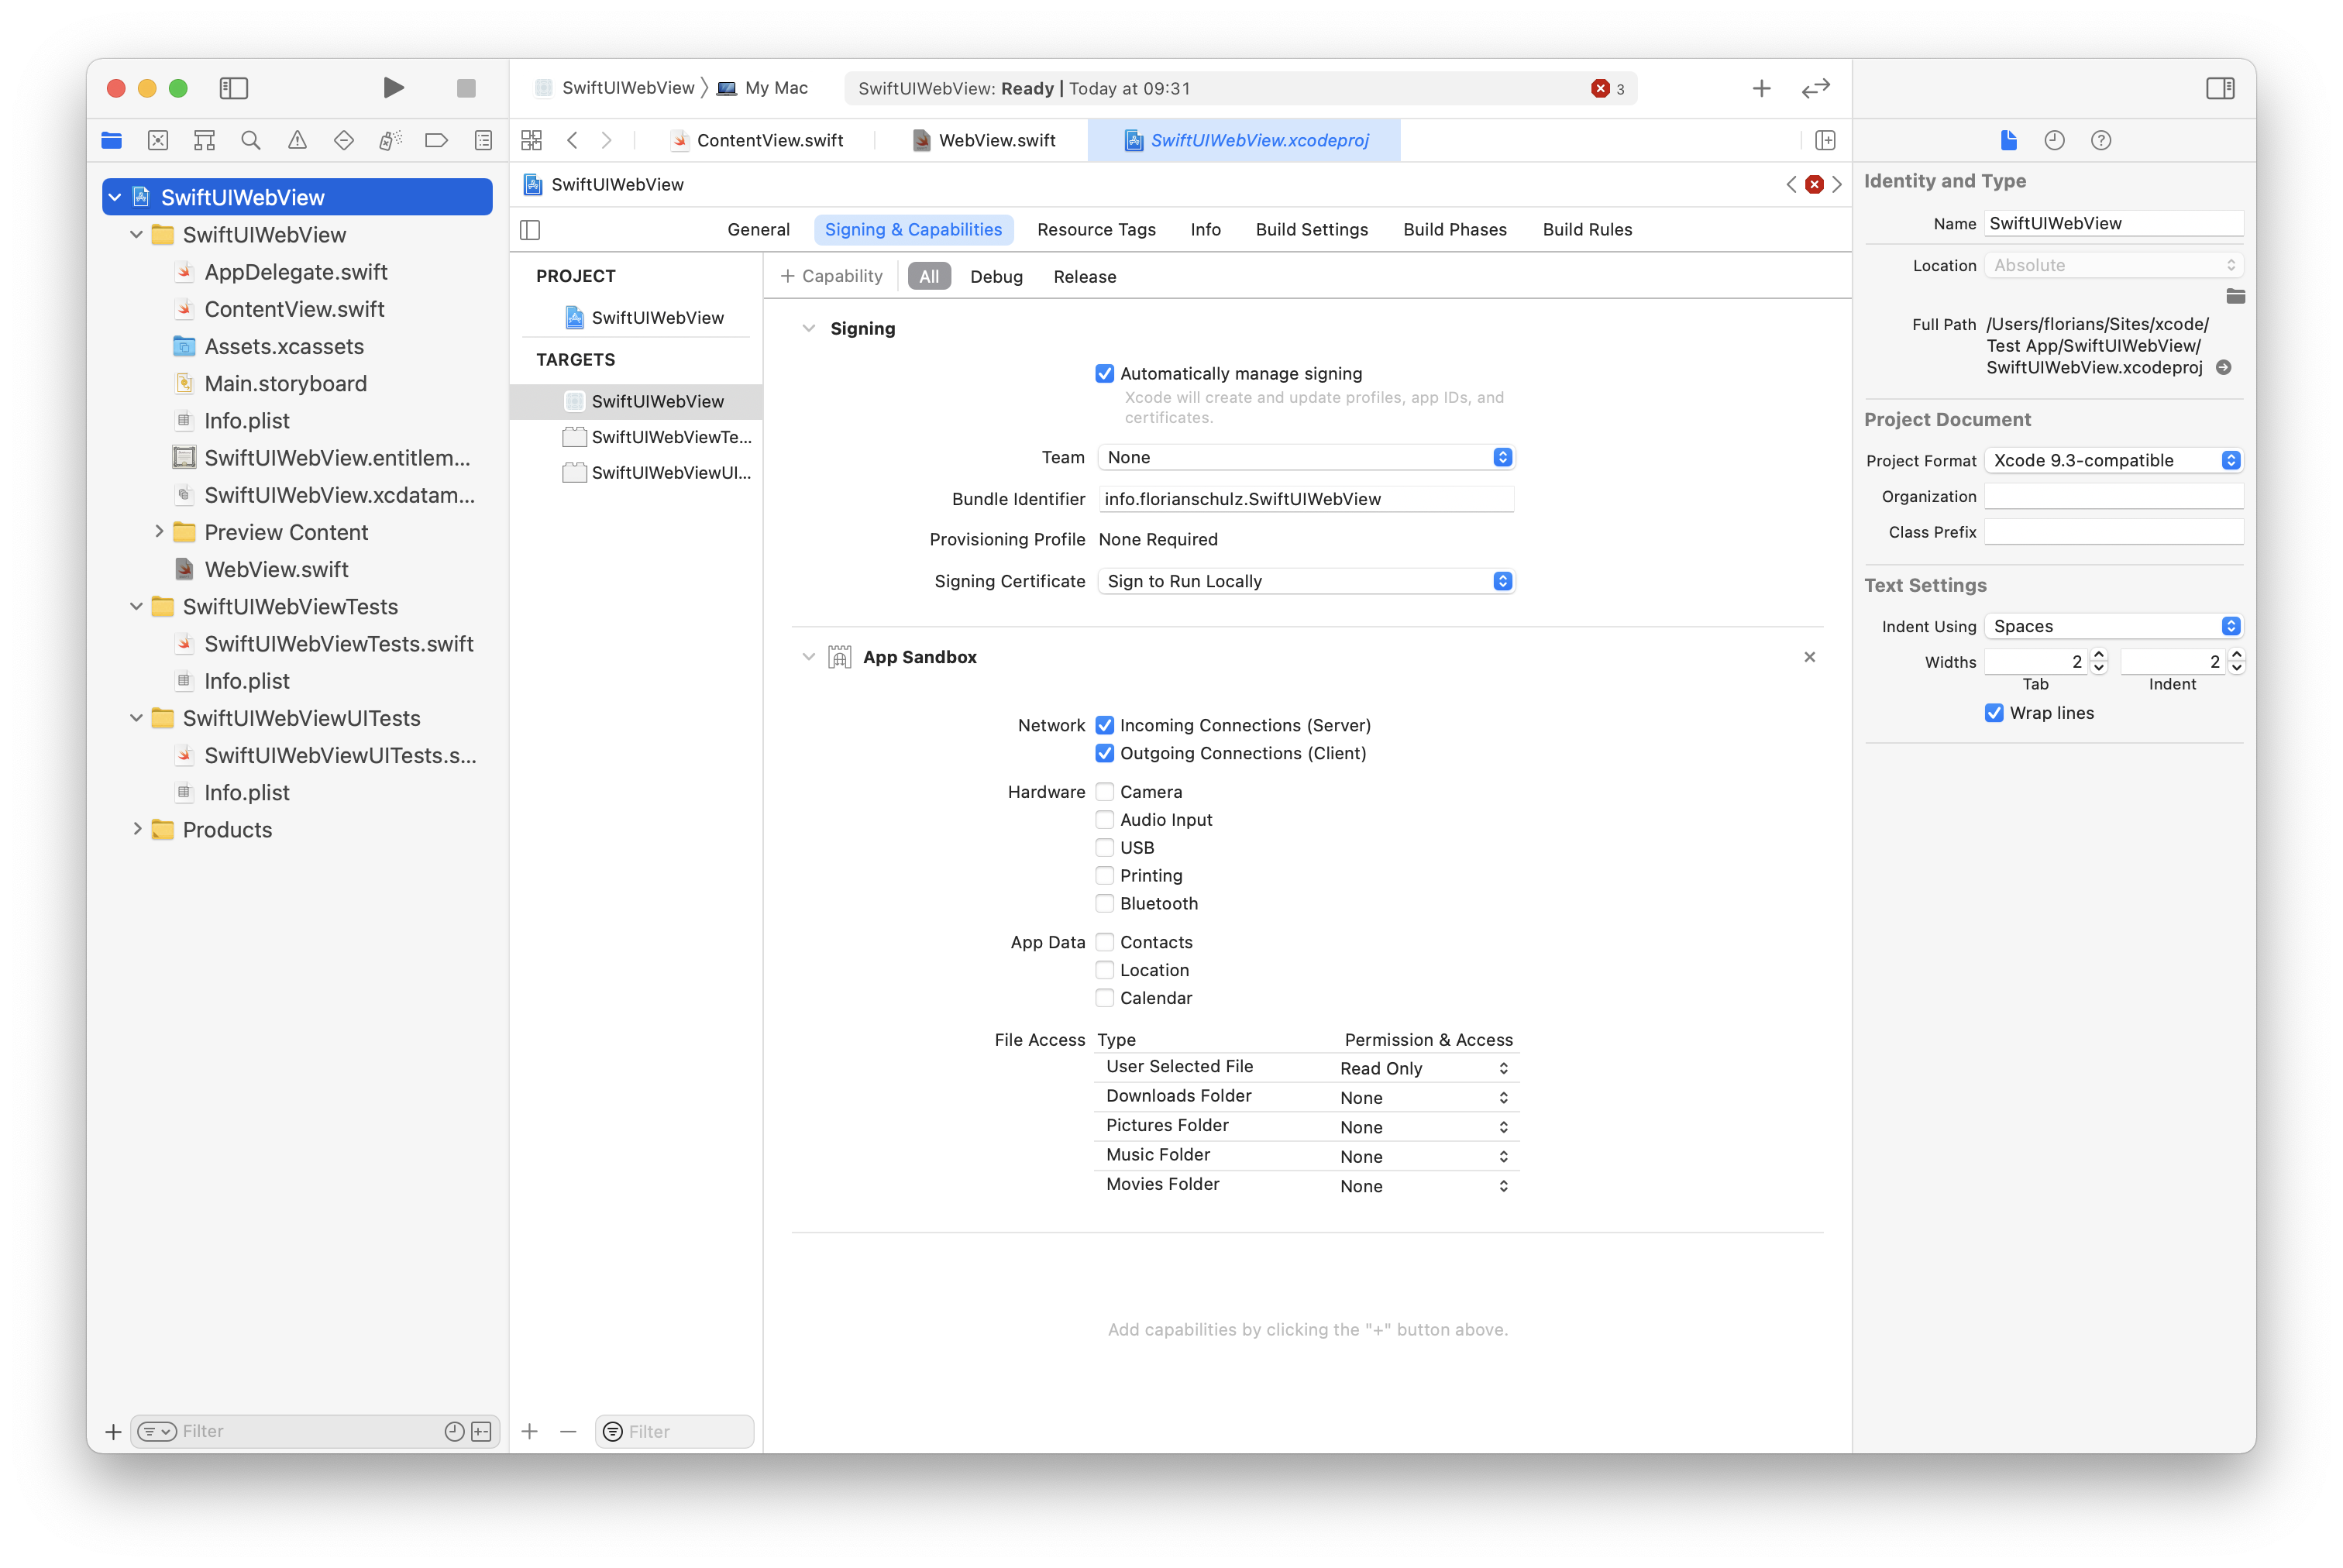The width and height of the screenshot is (2343, 1568).
Task: Open the Team dropdown
Action: [x=1305, y=457]
